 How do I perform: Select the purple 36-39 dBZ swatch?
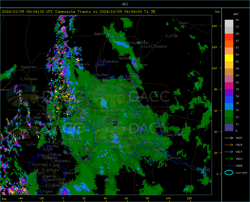click(x=229, y=93)
